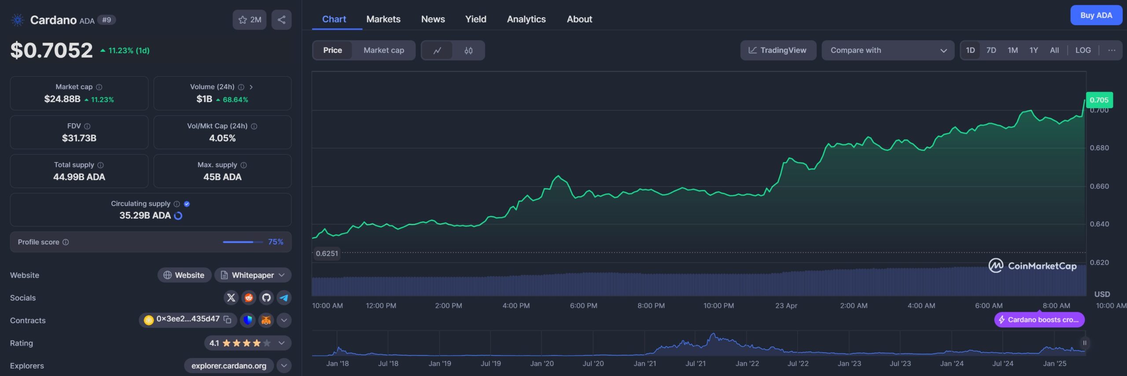
Task: Open the Compare with dropdown
Action: coord(888,50)
